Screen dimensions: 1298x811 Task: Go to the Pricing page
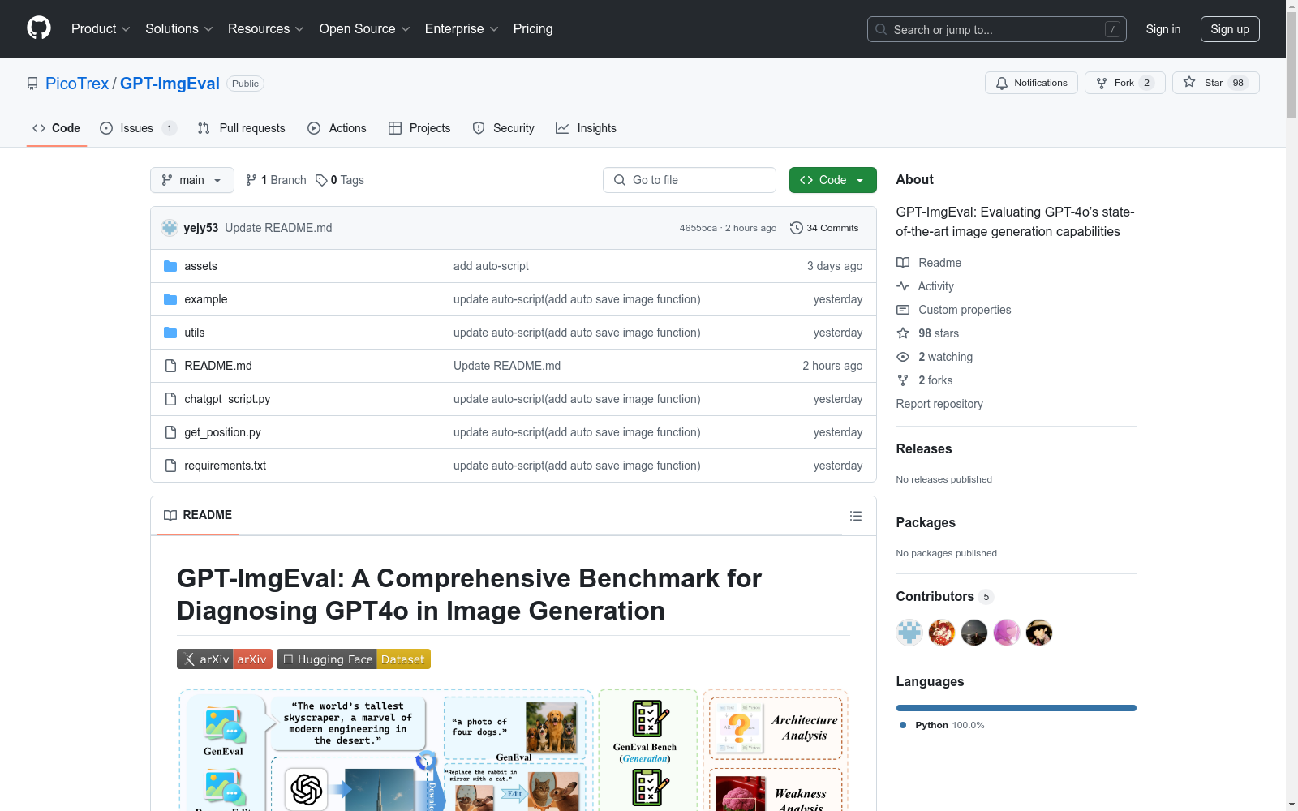coord(533,28)
